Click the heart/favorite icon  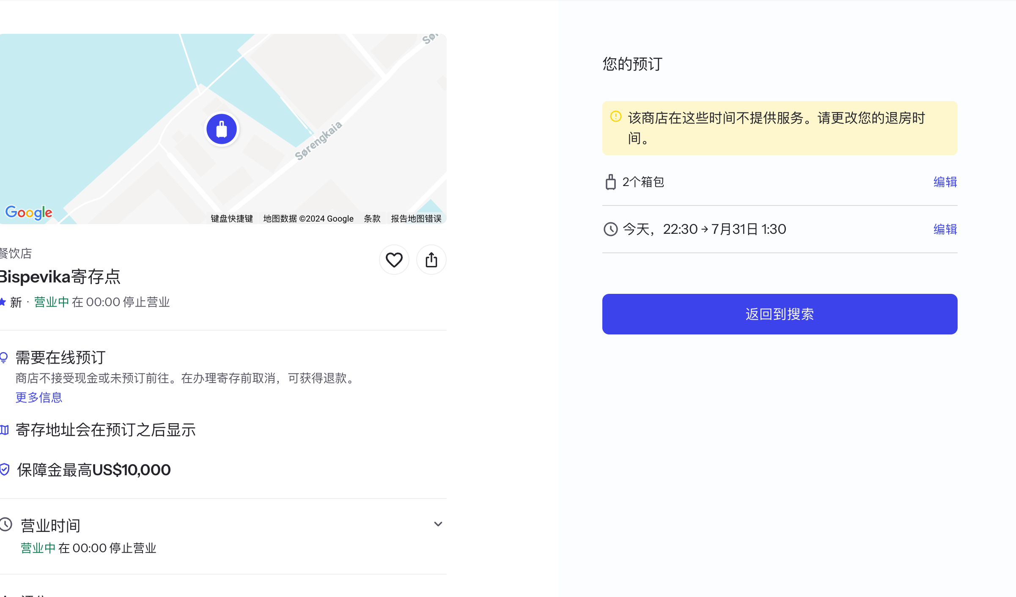tap(393, 260)
